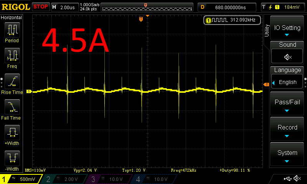Click the Vpp=2.04 V measurement
Image resolution: width=307 pixels, height=184 pixels.
click(x=85, y=170)
